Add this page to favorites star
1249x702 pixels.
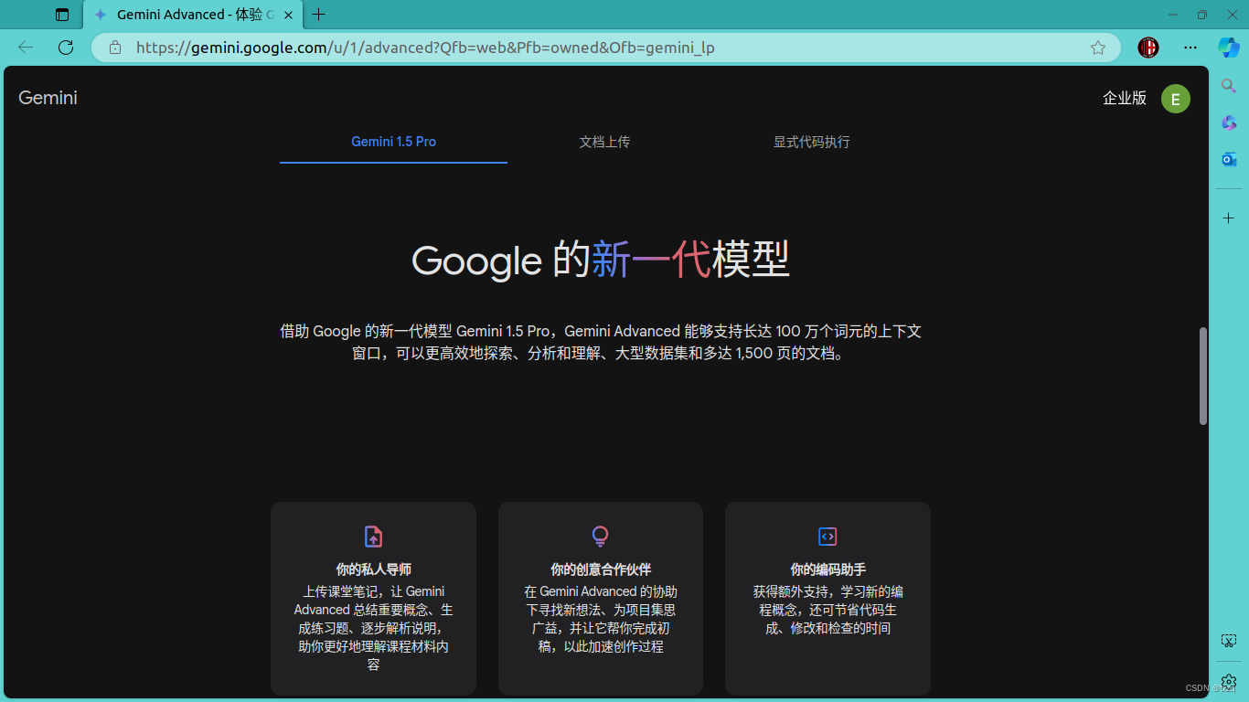1098,48
